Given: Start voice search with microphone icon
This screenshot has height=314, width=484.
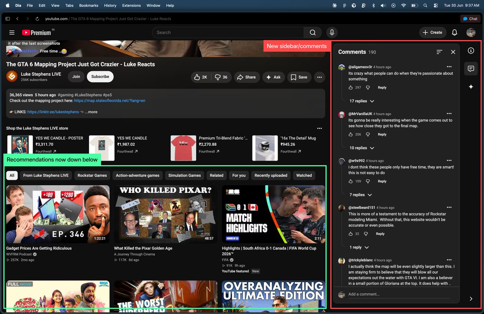Looking at the screenshot, I should (332, 33).
